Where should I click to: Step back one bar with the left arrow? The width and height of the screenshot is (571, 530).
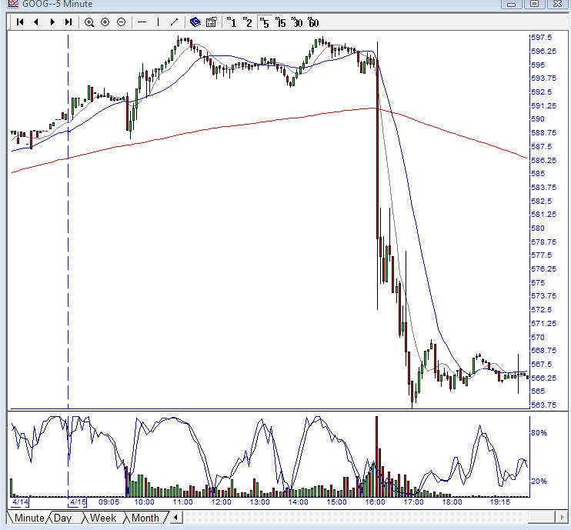(36, 22)
